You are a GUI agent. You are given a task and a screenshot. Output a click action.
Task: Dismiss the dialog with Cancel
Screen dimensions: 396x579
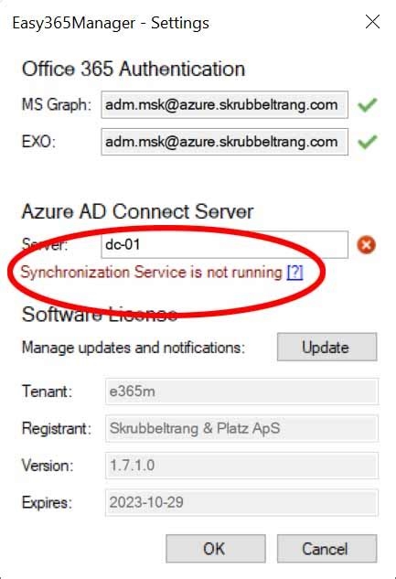327,548
